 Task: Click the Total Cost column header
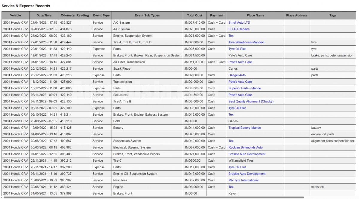click(194, 15)
